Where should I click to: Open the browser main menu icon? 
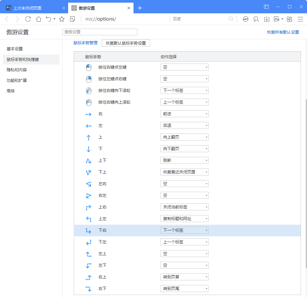(300, 19)
